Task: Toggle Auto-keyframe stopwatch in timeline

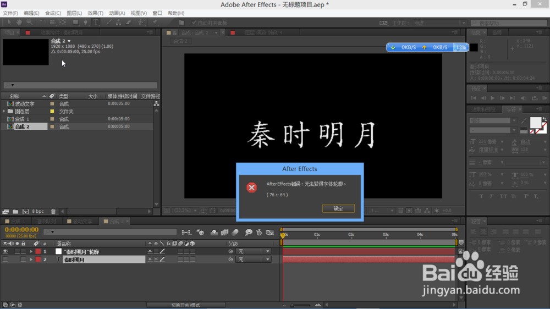Action: click(x=259, y=232)
